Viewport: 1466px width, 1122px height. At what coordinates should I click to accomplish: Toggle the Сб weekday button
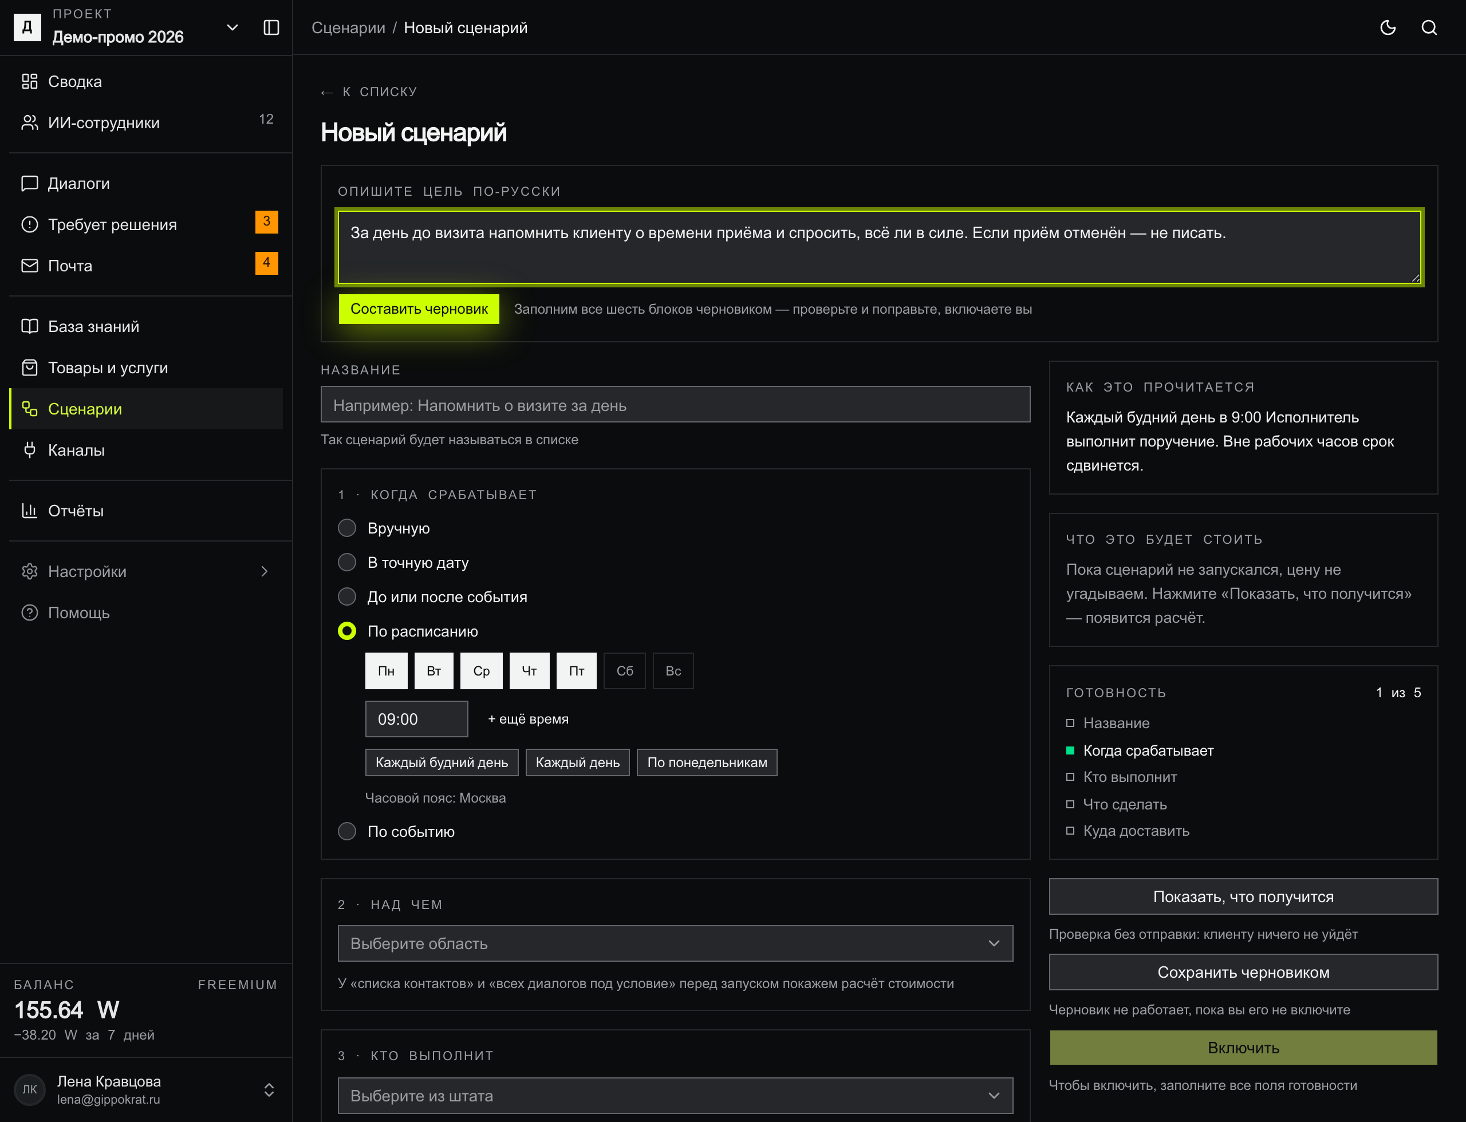625,671
